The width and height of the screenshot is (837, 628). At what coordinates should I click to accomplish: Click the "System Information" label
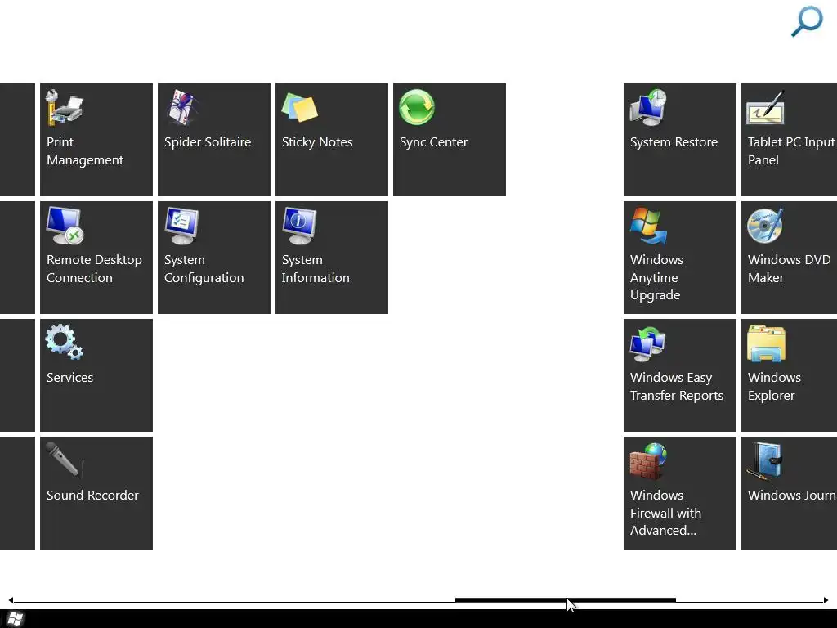(316, 268)
